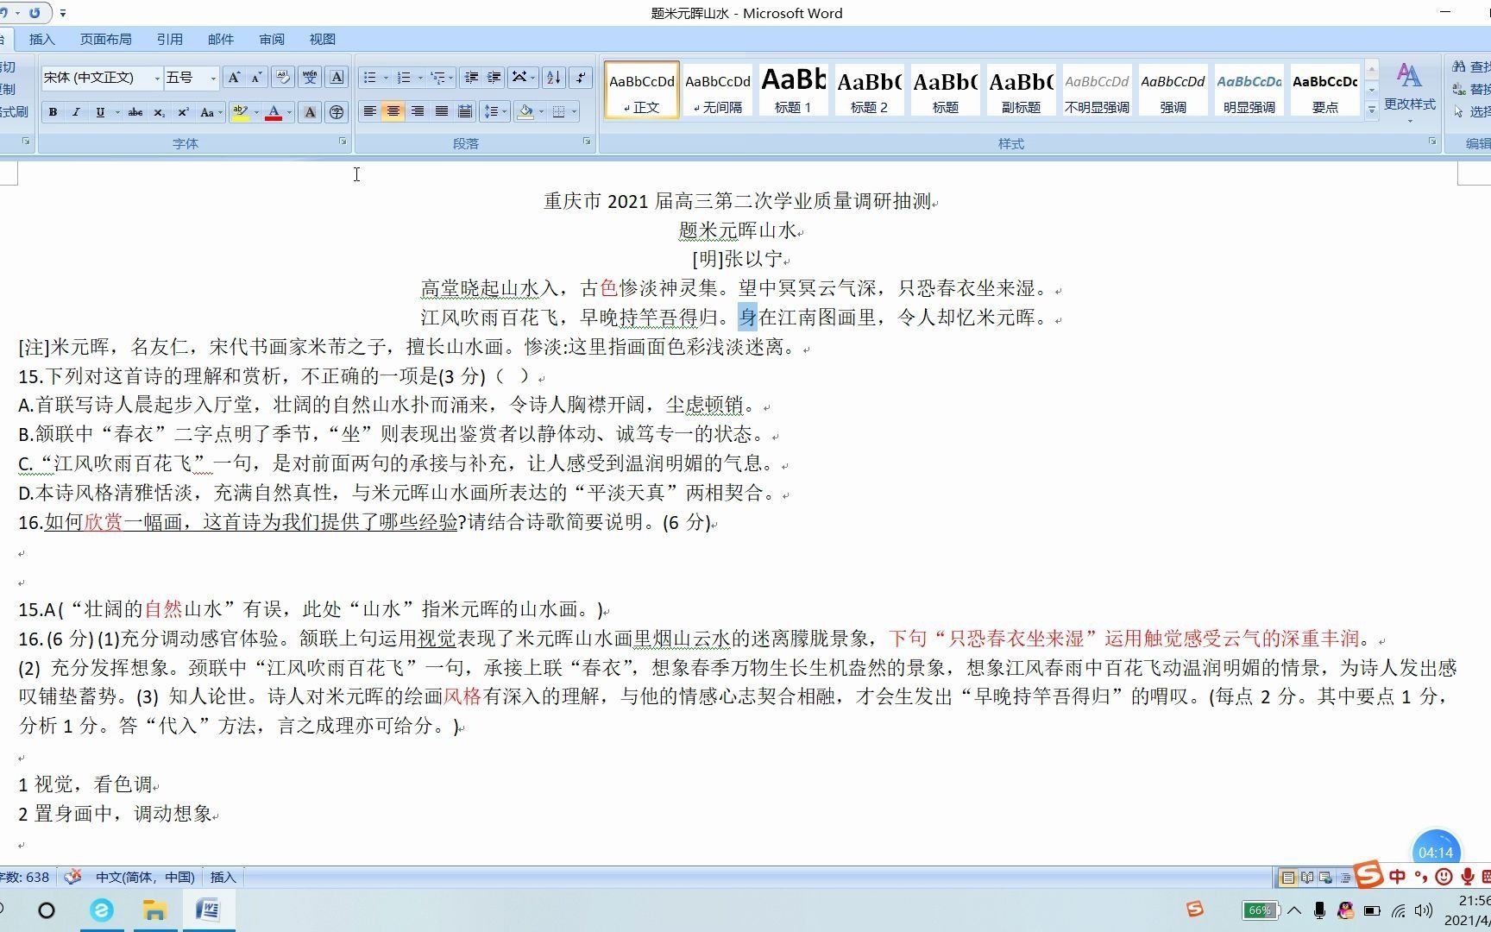
Task: Expand the underline style dropdown arrow
Action: tap(117, 112)
